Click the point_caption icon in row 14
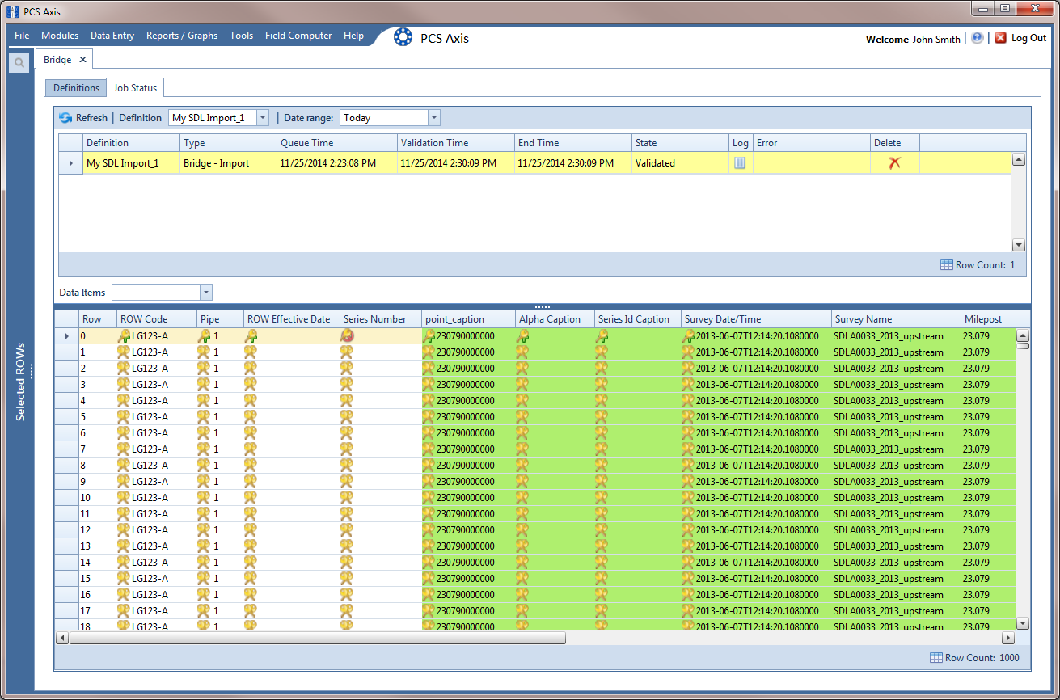Image resolution: width=1060 pixels, height=700 pixels. click(x=429, y=563)
